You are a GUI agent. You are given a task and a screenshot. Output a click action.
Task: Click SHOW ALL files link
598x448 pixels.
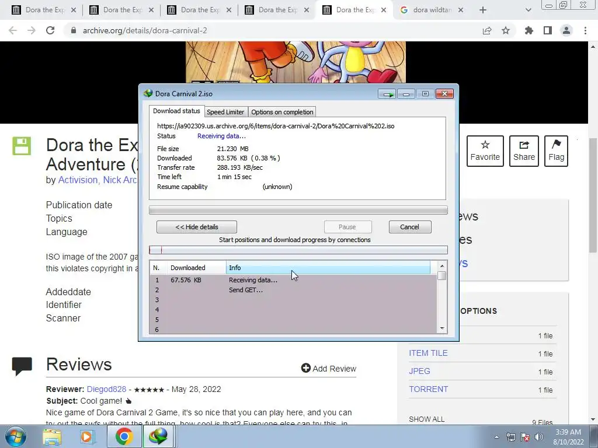coord(426,419)
